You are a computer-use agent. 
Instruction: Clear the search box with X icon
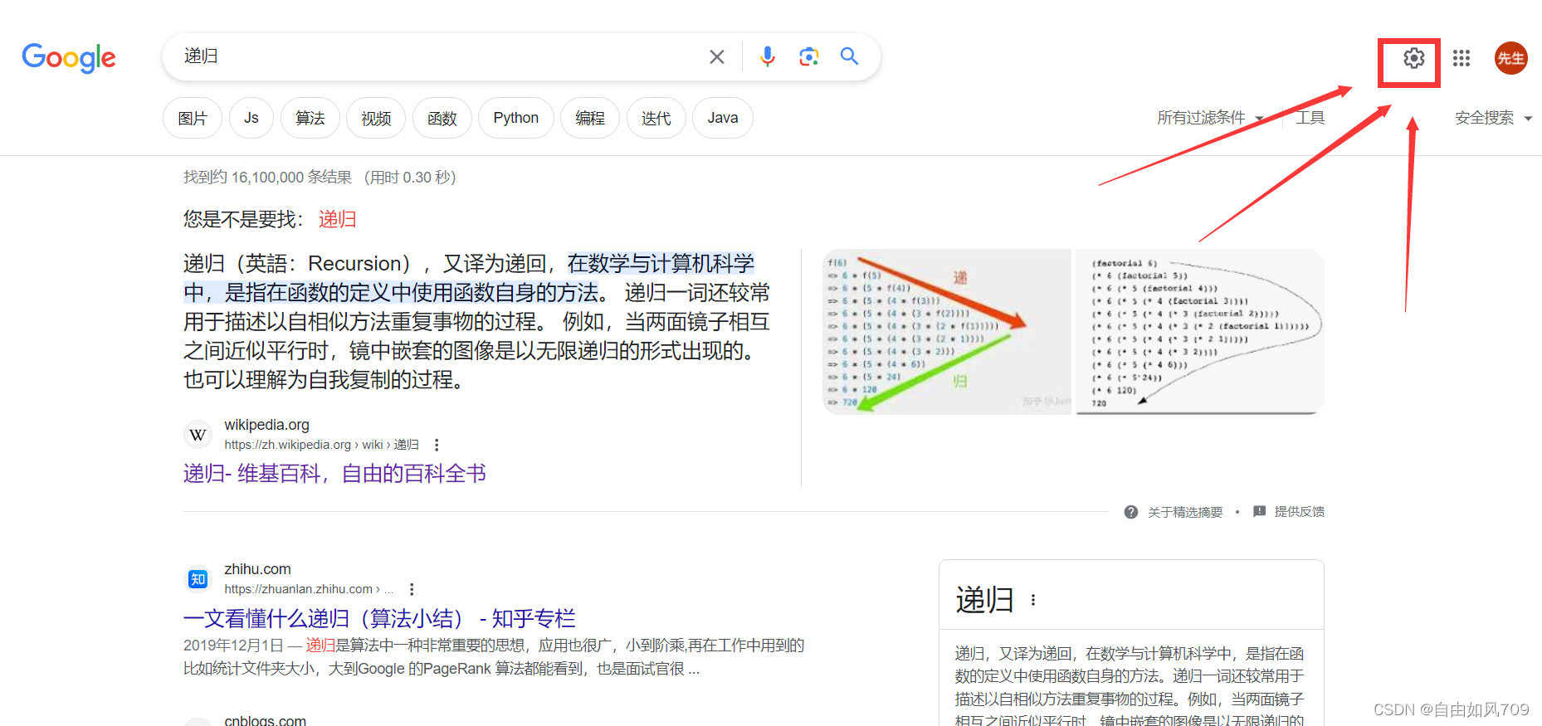717,56
